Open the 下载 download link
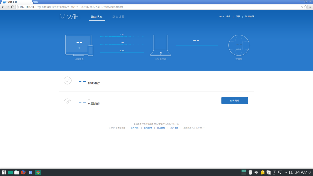This screenshot has height=176, width=313. point(238,16)
